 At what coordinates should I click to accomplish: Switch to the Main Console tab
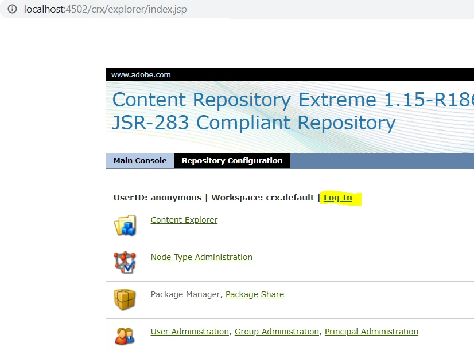point(140,161)
